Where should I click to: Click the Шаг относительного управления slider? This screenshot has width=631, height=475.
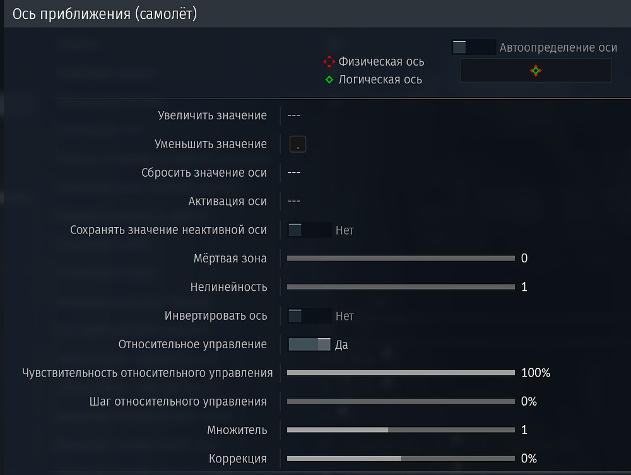[x=401, y=401]
